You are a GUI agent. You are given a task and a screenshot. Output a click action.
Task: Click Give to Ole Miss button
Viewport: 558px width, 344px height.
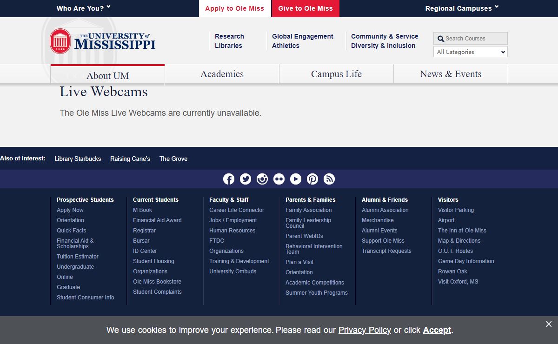pyautogui.click(x=306, y=8)
